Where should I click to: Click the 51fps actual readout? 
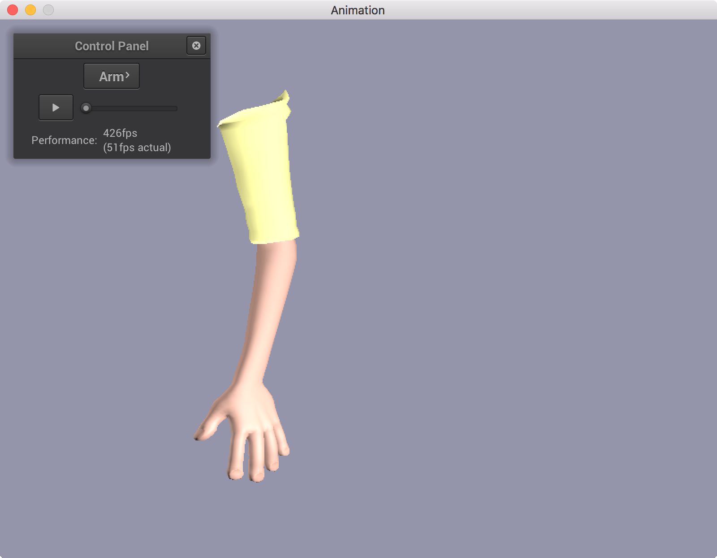pyautogui.click(x=137, y=148)
